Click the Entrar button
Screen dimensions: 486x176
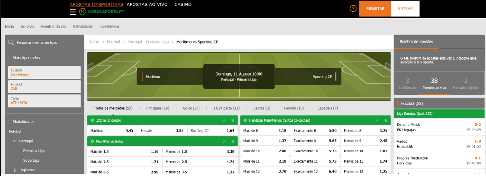[405, 9]
